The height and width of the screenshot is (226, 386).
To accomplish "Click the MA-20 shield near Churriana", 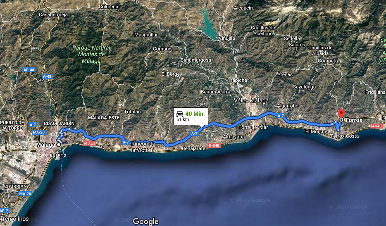I will tap(25, 194).
